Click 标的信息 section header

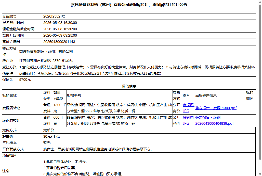[129, 86]
